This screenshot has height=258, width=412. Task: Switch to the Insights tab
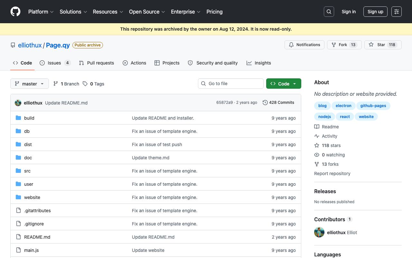pyautogui.click(x=259, y=63)
